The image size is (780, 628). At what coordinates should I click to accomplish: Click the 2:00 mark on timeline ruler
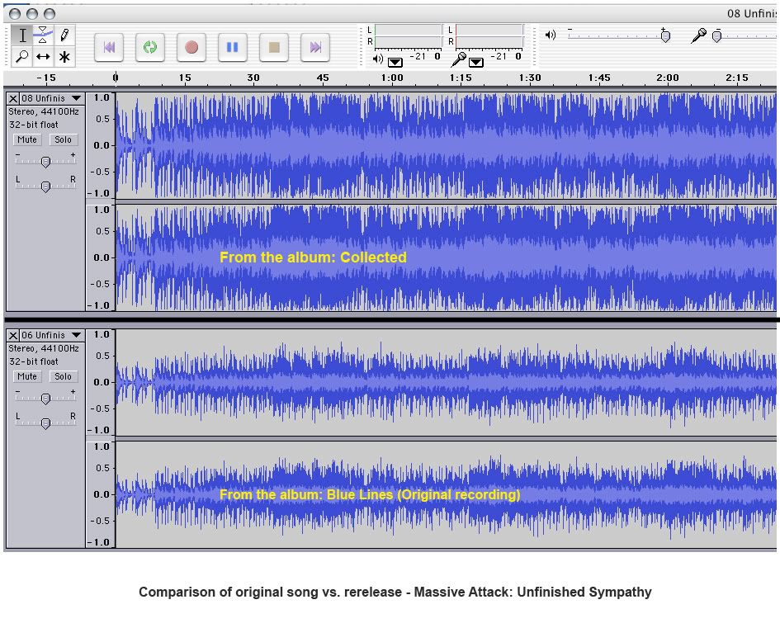[x=668, y=78]
